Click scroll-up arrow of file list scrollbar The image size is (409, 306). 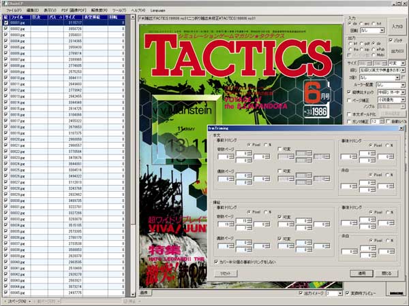133,18
